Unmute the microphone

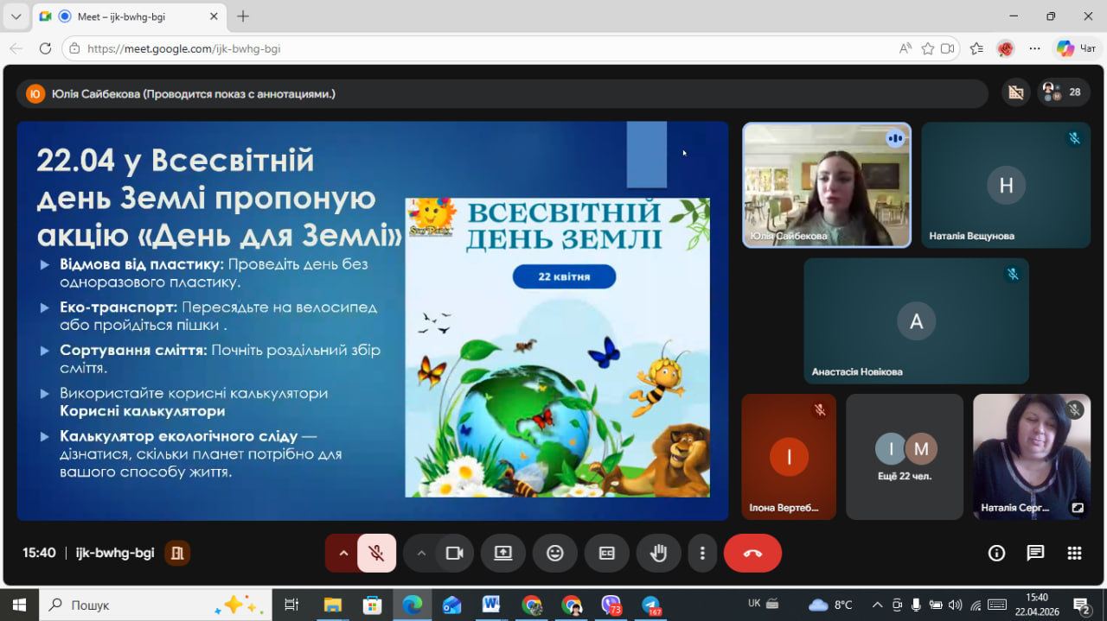376,554
